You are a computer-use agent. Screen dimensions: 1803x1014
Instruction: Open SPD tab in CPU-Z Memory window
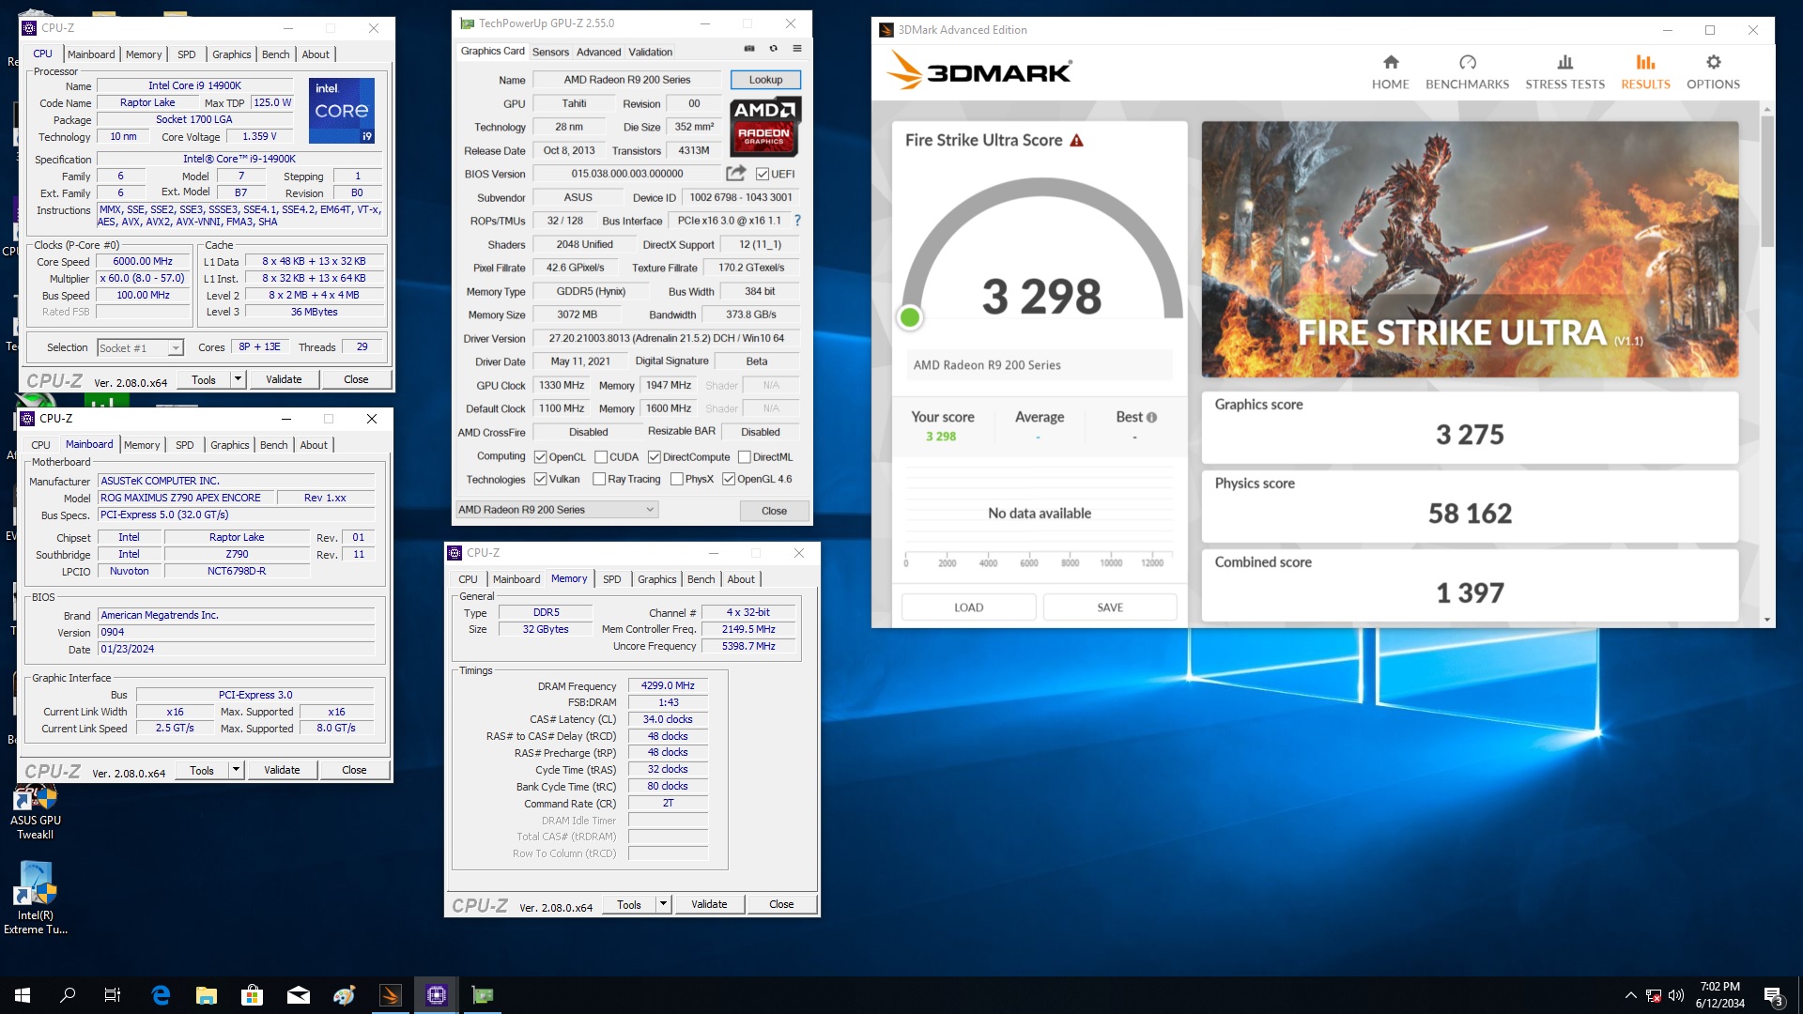(x=611, y=579)
